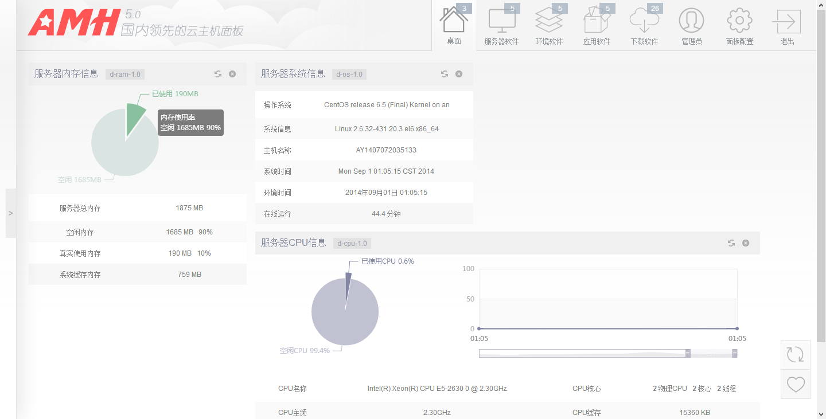Open 服务器软件 monitor icon
826x419 pixels.
tap(501, 22)
